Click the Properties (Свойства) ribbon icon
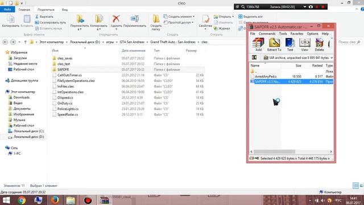Screen dimensions: 364x205 pyautogui.click(x=205, y=19)
